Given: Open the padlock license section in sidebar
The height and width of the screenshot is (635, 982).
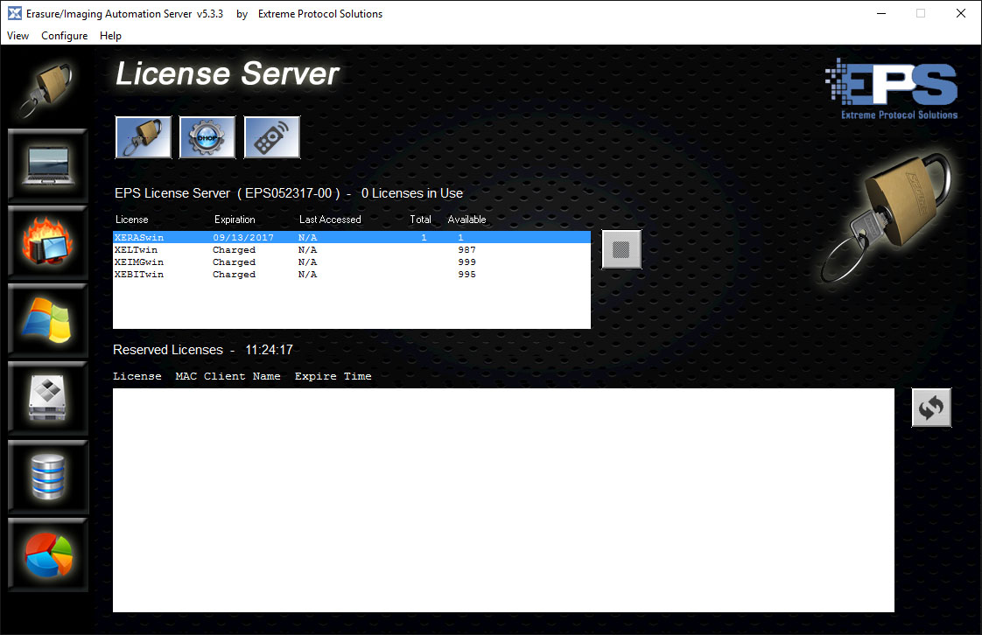Looking at the screenshot, I should 47,90.
